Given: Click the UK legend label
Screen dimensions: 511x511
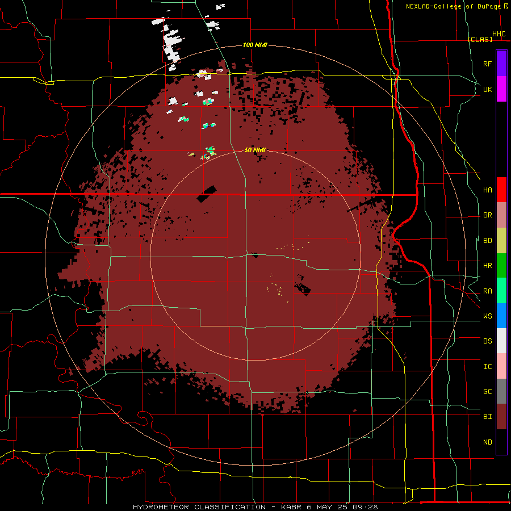Looking at the screenshot, I should [487, 89].
